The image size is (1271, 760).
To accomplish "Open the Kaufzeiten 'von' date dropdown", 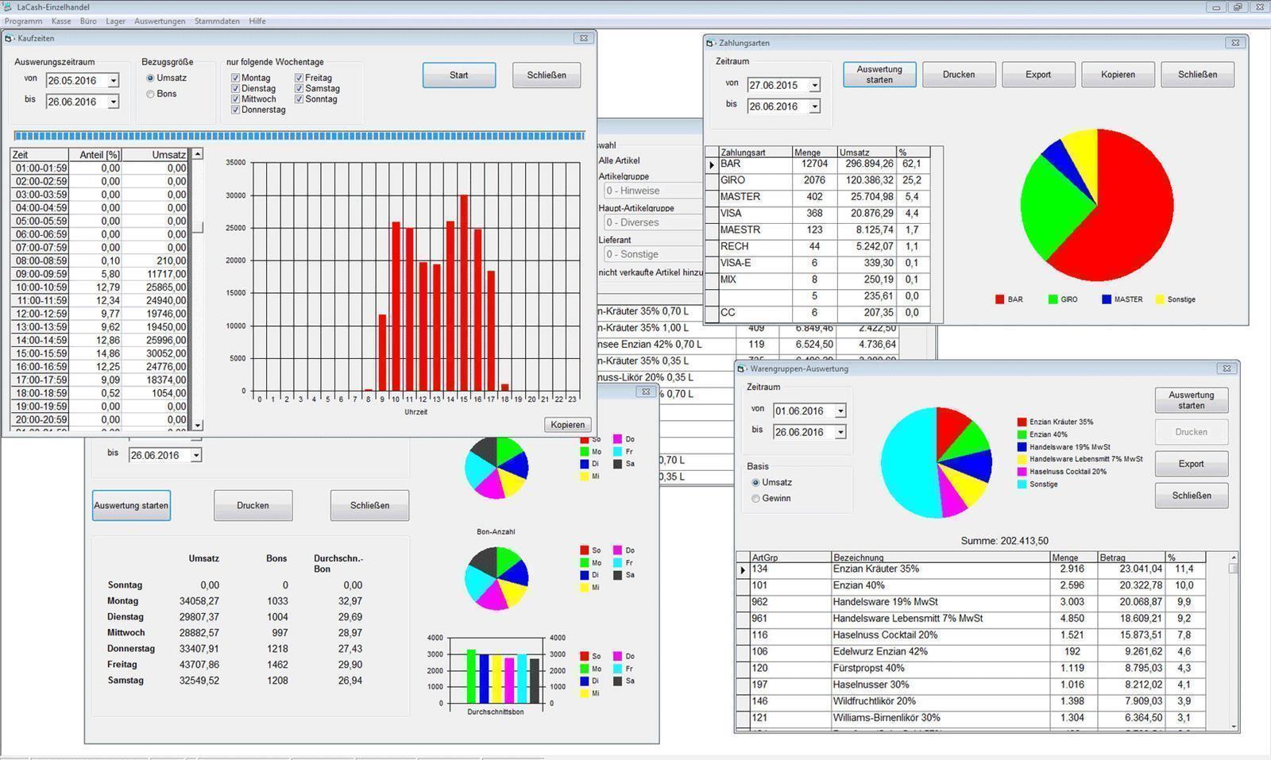I will point(113,81).
